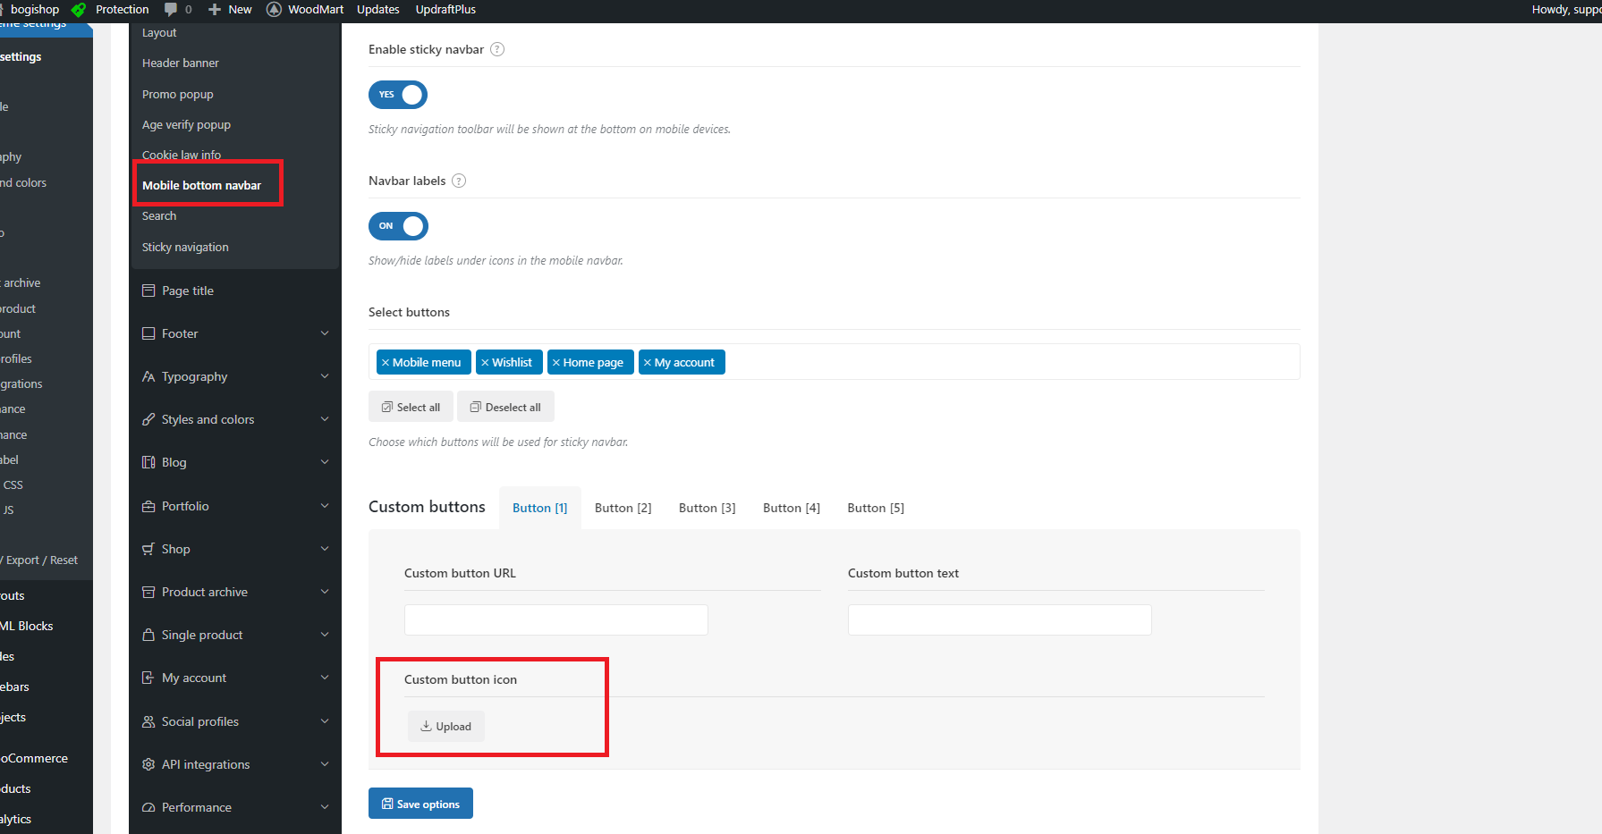The image size is (1602, 834).
Task: Expand the Performance section chevron
Action: (x=325, y=807)
